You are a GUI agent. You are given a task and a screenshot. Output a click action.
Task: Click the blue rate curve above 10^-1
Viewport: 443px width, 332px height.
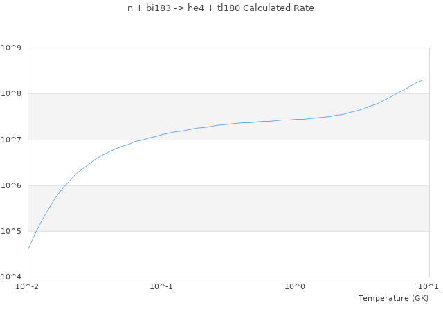click(161, 134)
